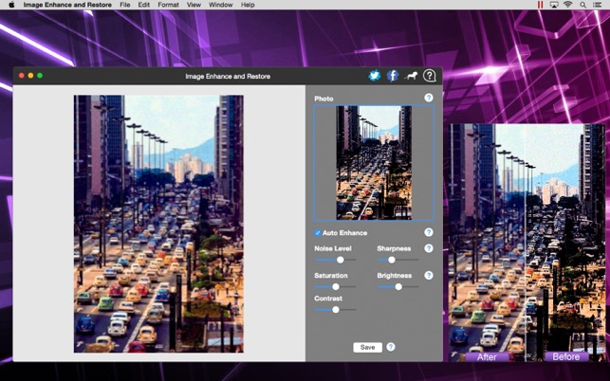Open the File menu
The width and height of the screenshot is (610, 381).
tap(125, 5)
